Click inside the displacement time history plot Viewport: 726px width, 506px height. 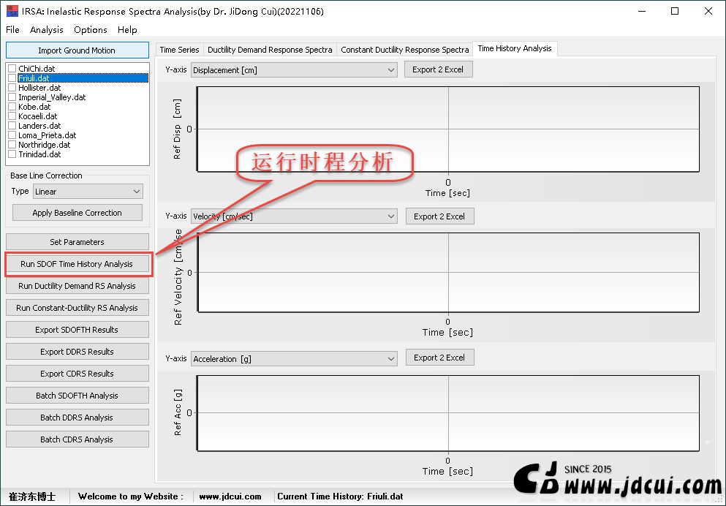[448, 129]
